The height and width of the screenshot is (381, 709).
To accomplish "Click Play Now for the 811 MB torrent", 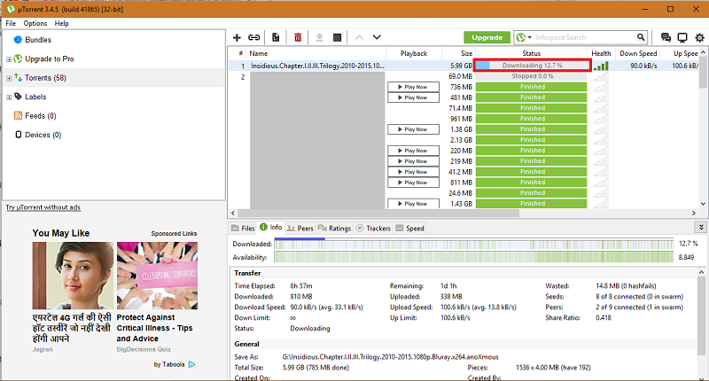I will [x=413, y=183].
